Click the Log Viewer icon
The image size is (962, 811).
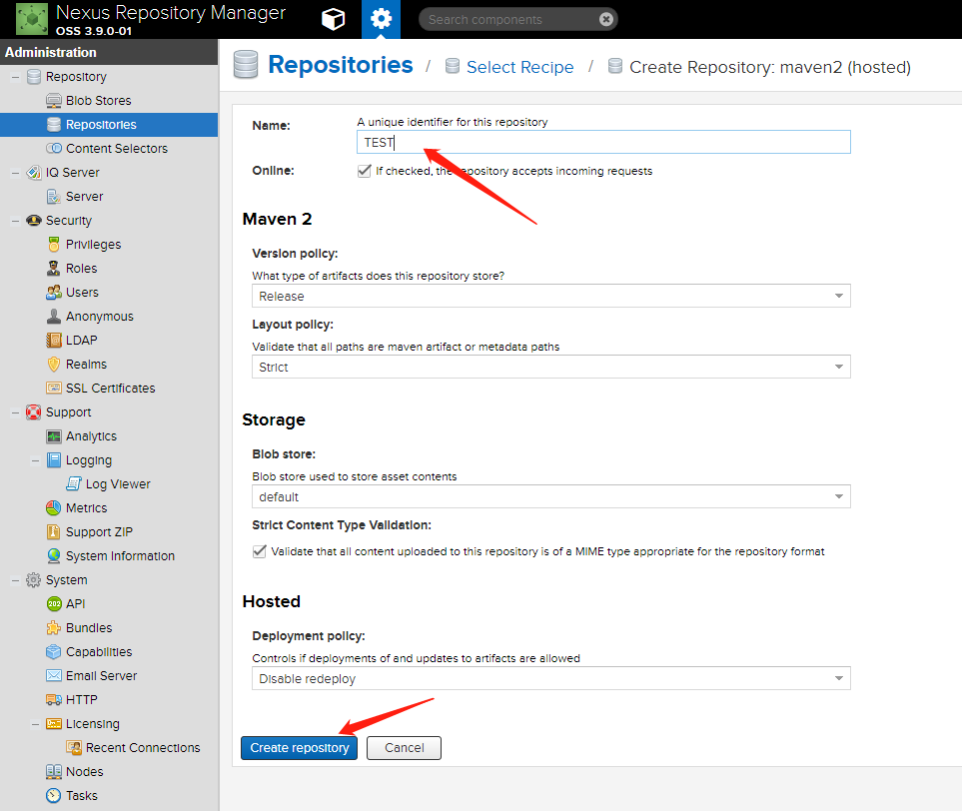(x=74, y=484)
